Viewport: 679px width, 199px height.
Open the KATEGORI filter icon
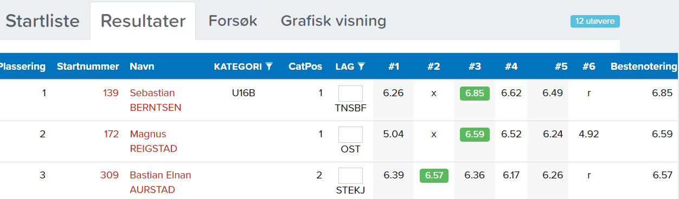coord(269,67)
